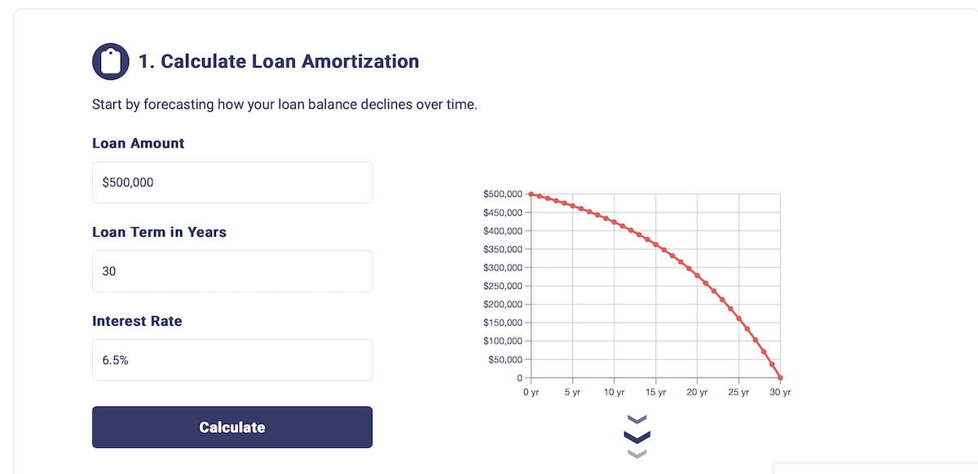The image size is (978, 474).
Task: Click the Loan Term in Years field
Action: [232, 271]
